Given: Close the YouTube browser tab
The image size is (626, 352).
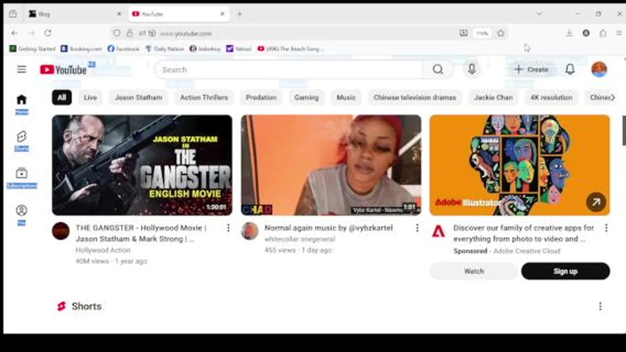Looking at the screenshot, I should pos(222,14).
